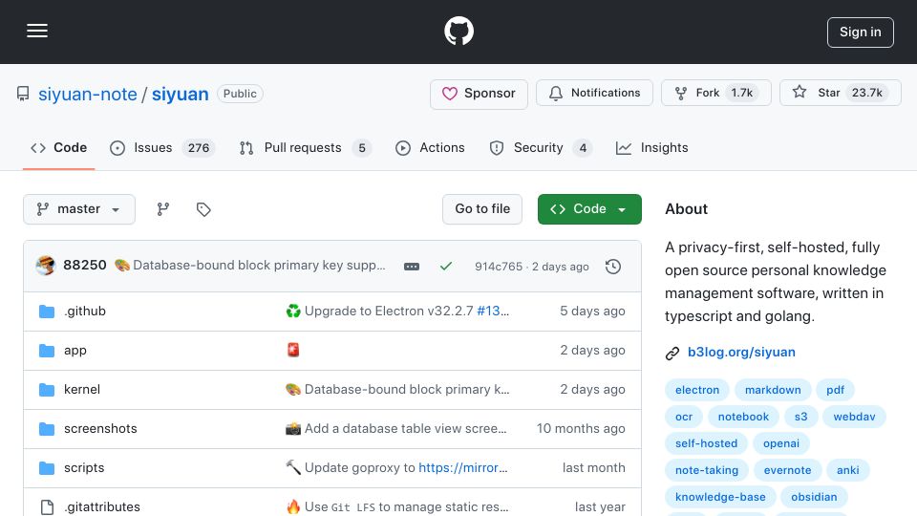Open the 88250 username link
Viewport: 917px width, 516px height.
point(85,265)
